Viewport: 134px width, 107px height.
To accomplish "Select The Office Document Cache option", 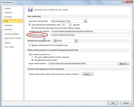I will point(32,60).
